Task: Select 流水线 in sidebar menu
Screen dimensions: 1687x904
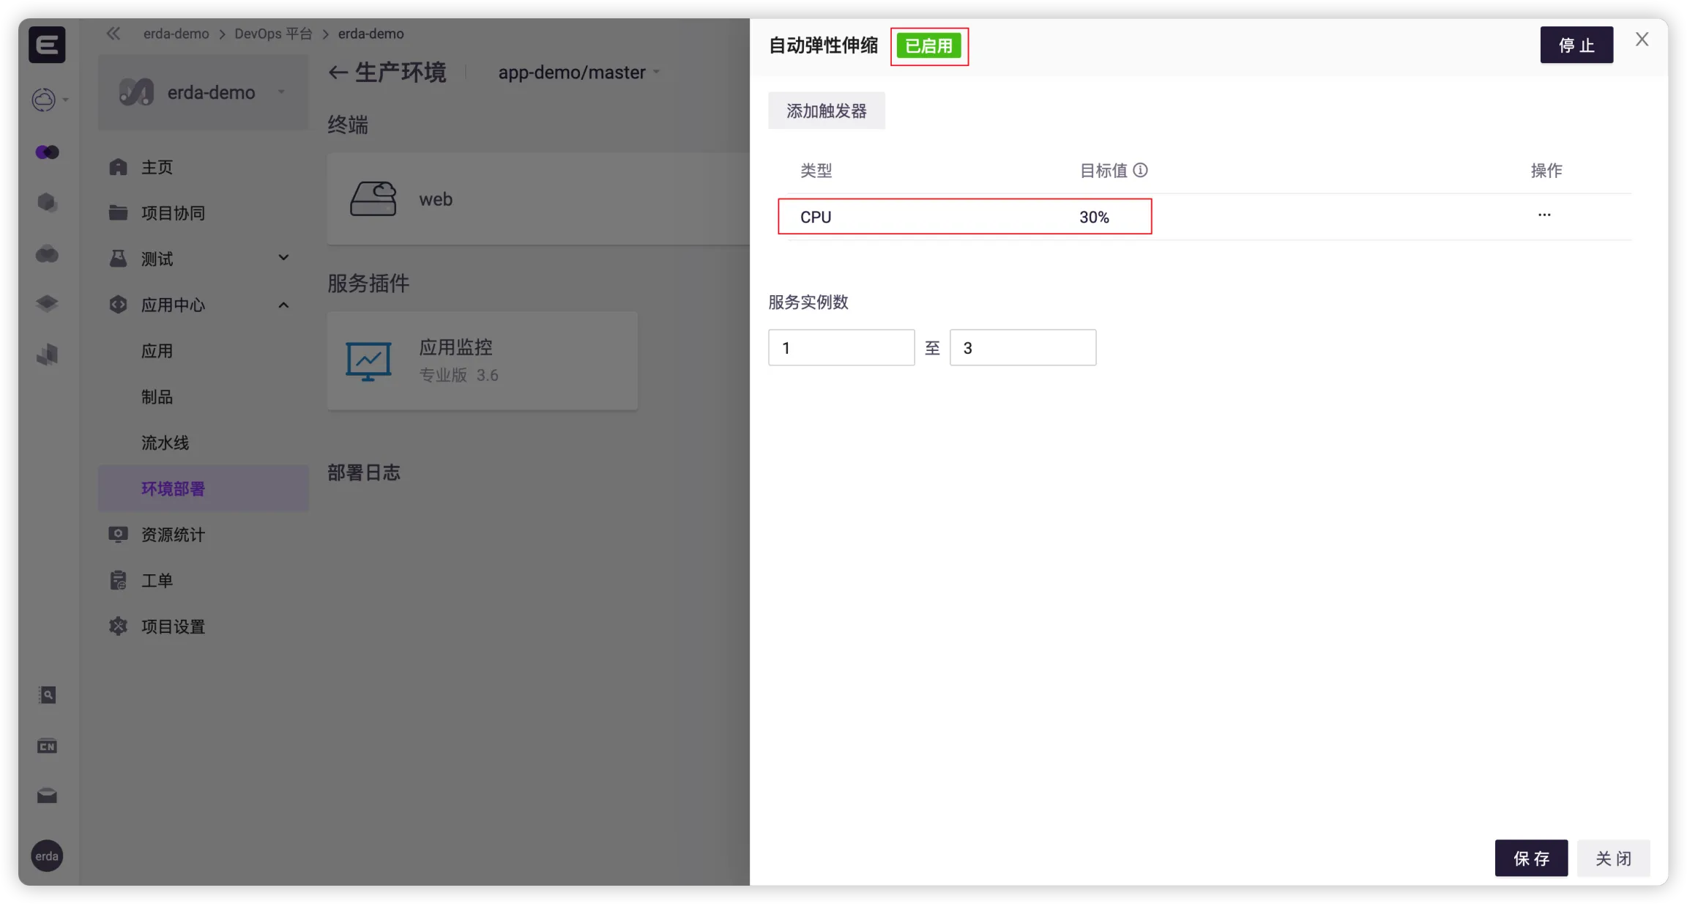Action: [165, 442]
